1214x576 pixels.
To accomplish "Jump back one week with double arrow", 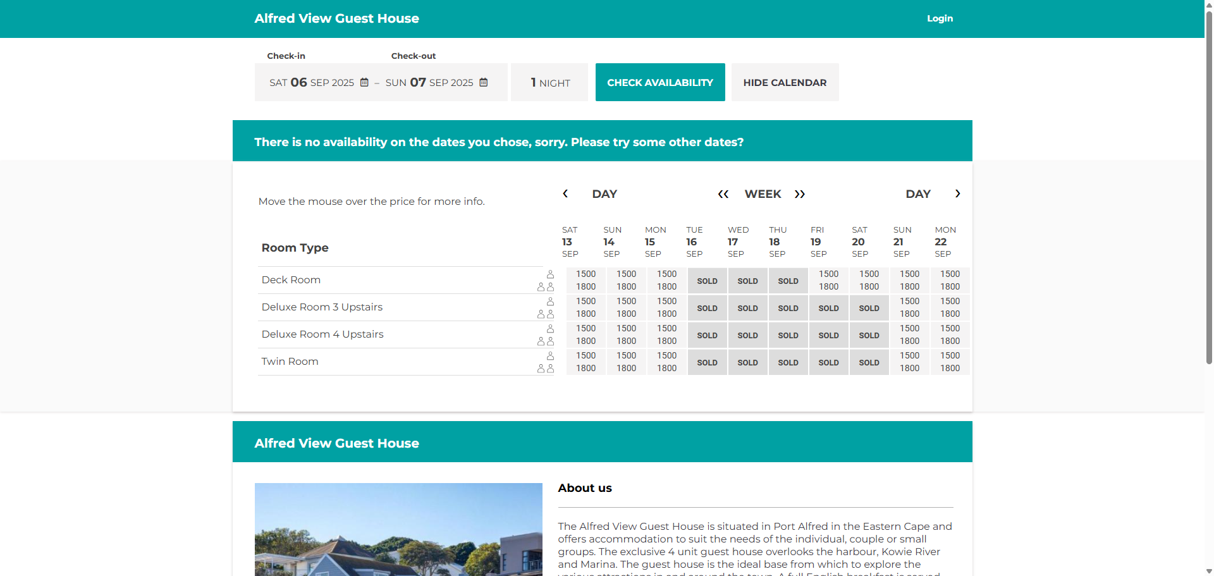I will tap(723, 194).
